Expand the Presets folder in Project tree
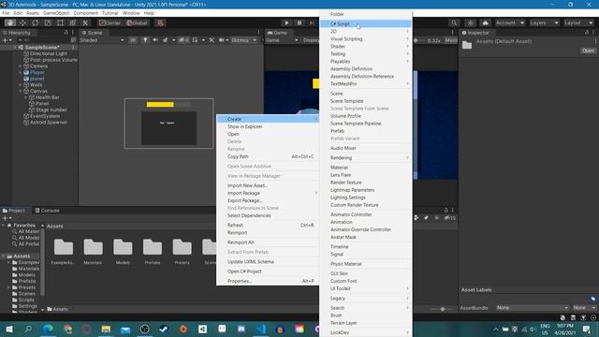 9,287
